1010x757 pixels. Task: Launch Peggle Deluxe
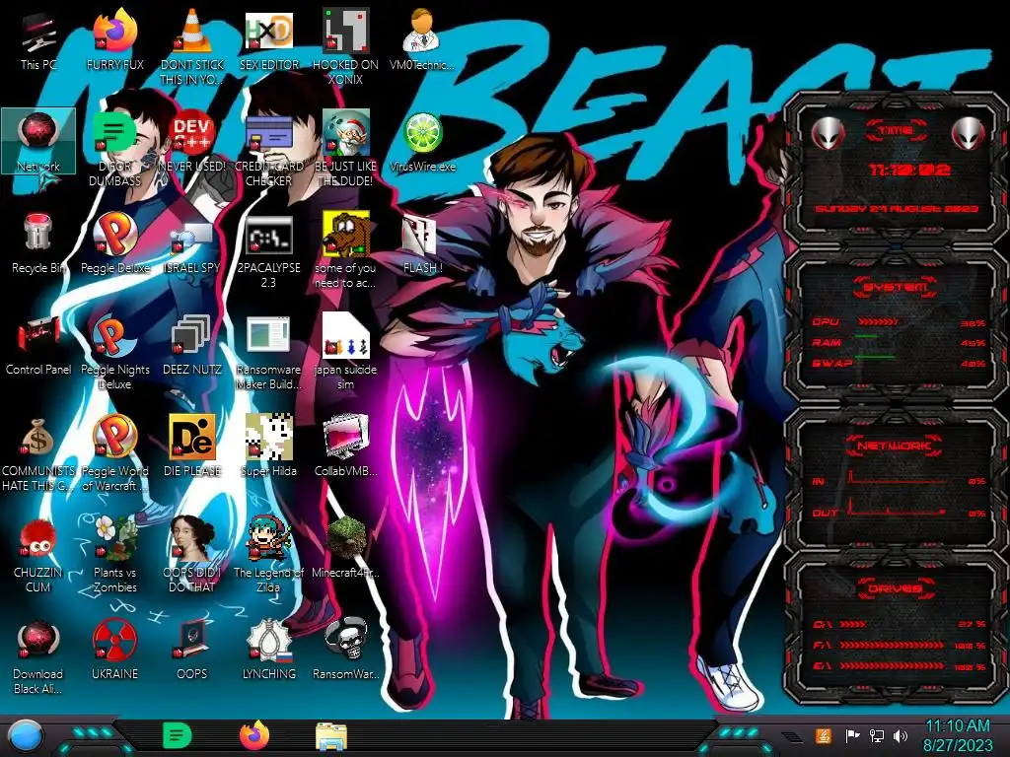[114, 242]
